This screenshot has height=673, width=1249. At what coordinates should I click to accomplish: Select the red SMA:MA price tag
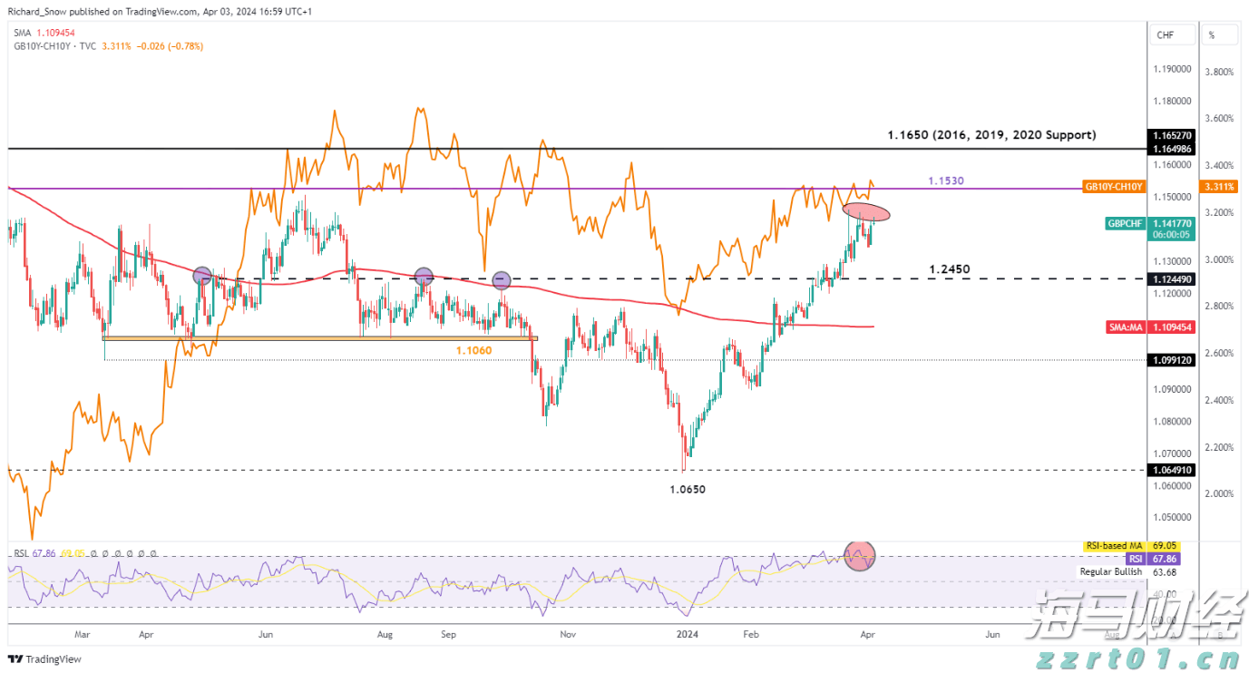[1171, 327]
